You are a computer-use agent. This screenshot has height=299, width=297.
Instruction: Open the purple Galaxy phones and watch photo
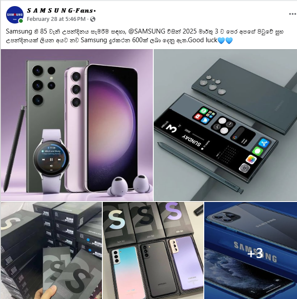click(x=77, y=125)
